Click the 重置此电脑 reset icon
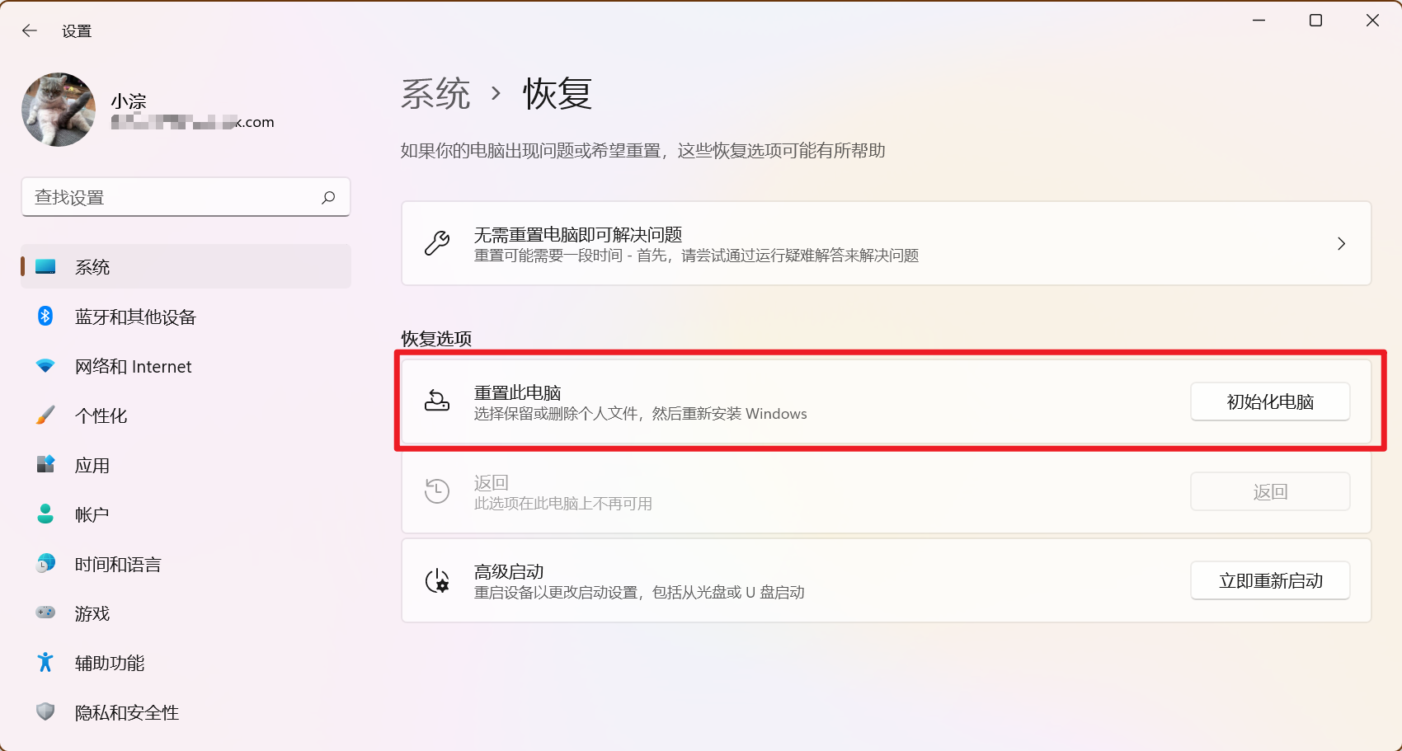The height and width of the screenshot is (751, 1402). pyautogui.click(x=437, y=401)
